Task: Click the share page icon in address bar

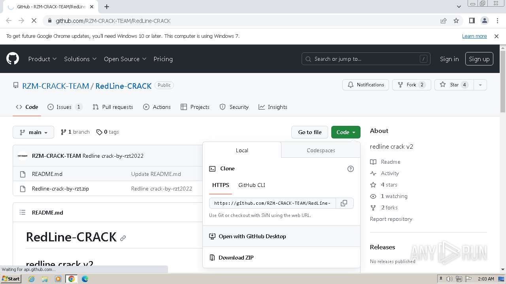Action: click(x=444, y=21)
